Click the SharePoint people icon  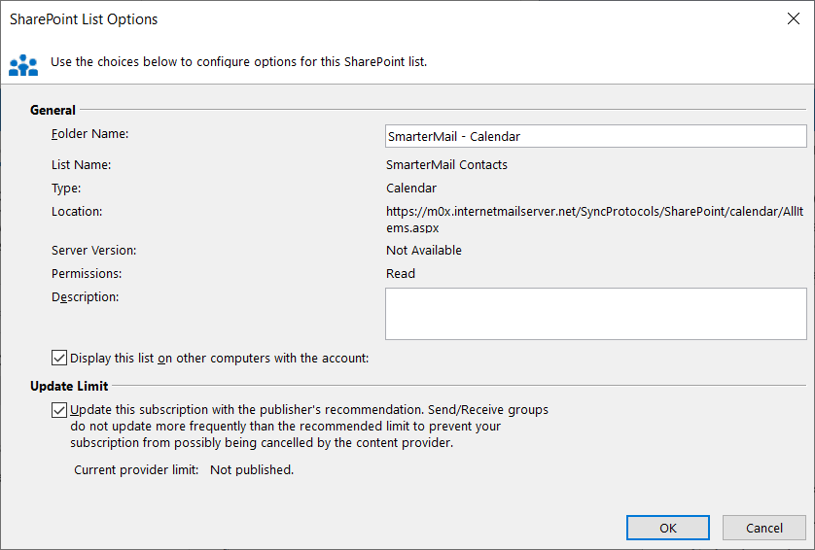[23, 65]
